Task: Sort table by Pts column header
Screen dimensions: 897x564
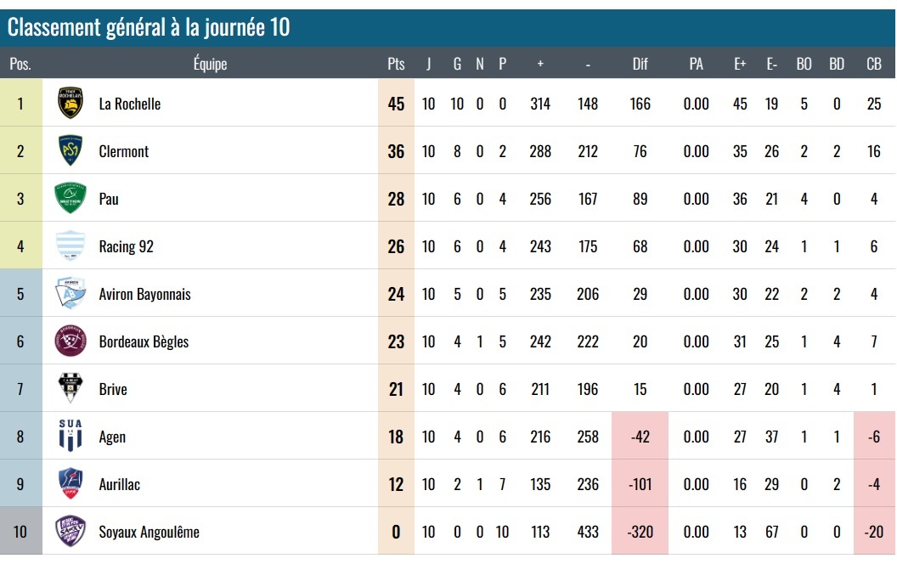Action: [x=396, y=64]
